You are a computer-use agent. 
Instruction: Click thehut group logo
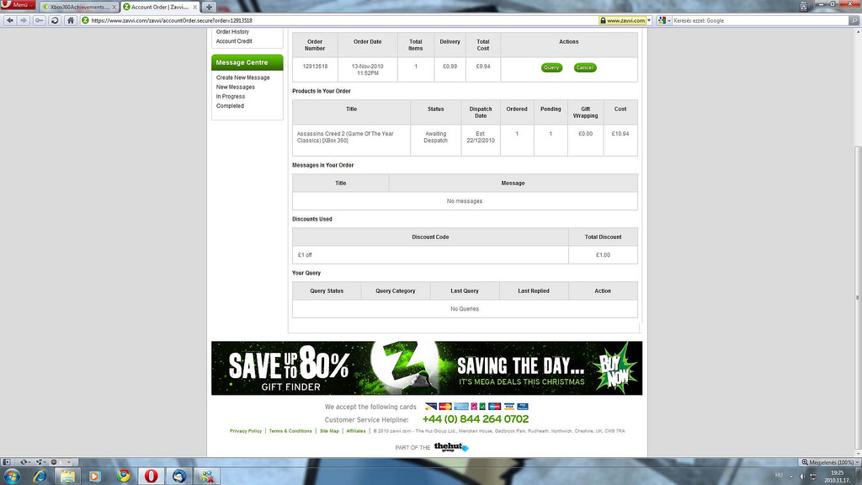451,447
